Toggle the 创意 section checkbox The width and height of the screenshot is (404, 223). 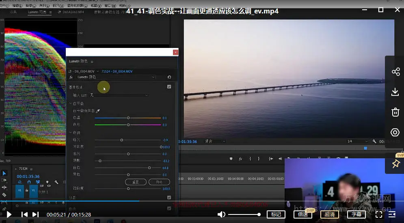click(169, 197)
